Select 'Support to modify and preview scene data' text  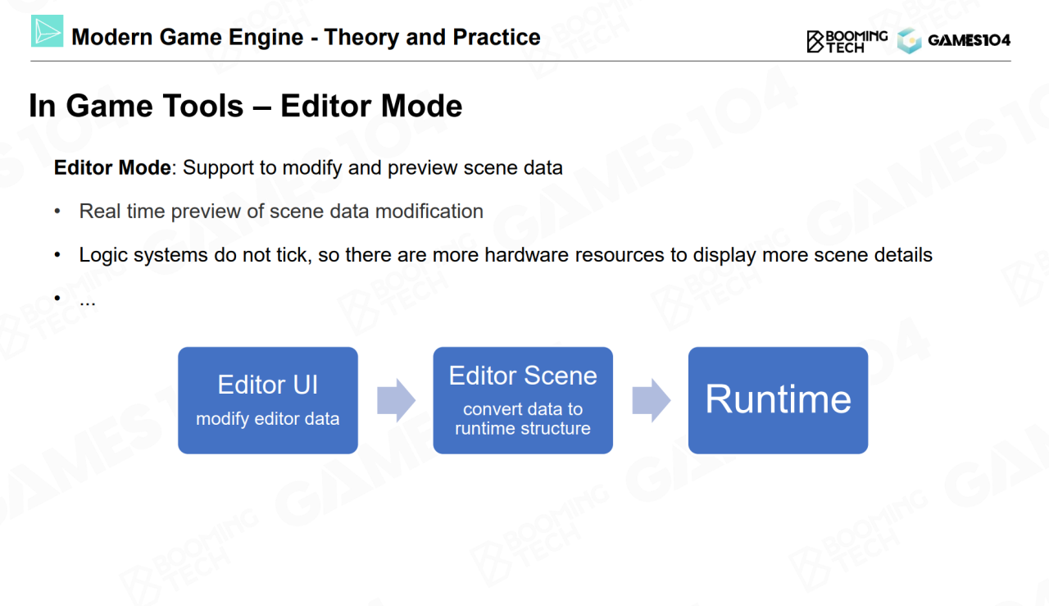tap(372, 168)
